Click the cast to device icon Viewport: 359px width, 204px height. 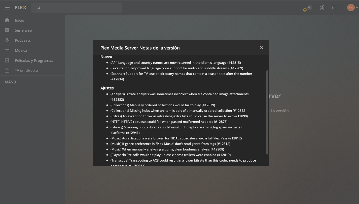(334, 8)
